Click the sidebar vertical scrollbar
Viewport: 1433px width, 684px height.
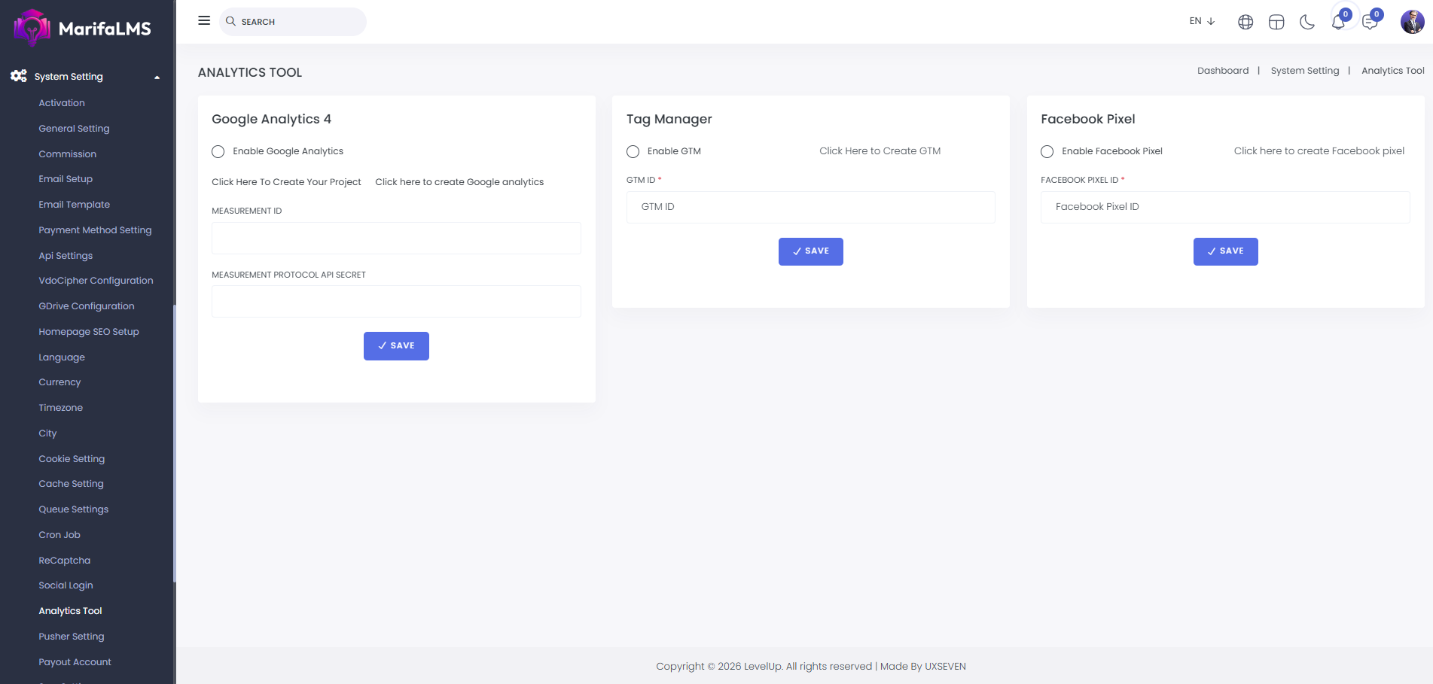(x=174, y=444)
